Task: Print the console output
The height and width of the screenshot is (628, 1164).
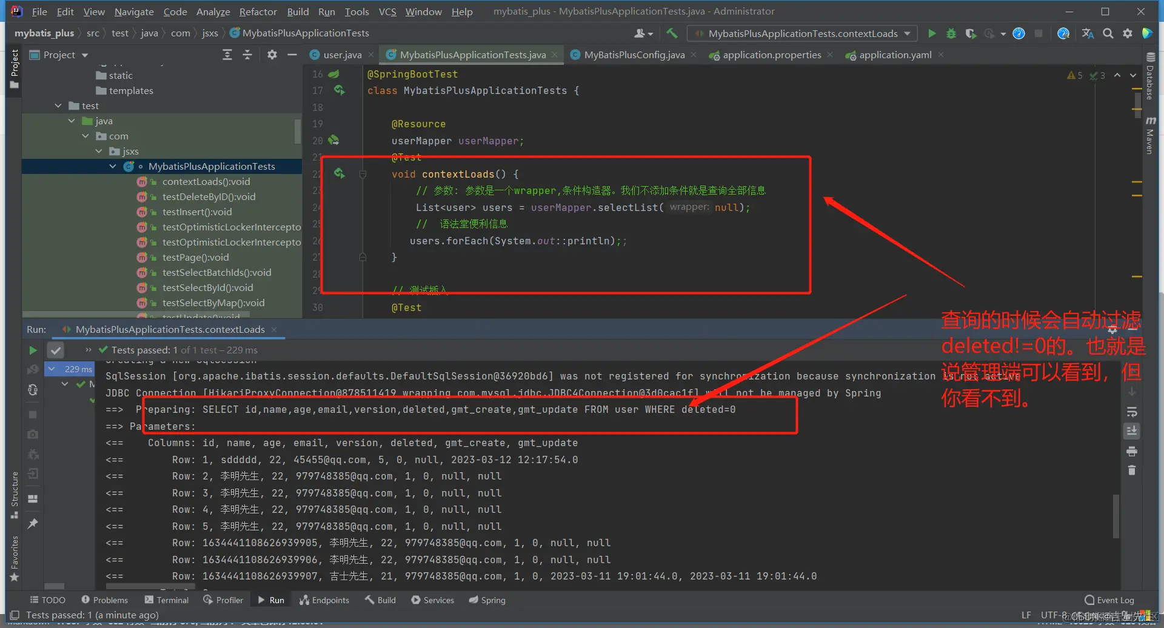Action: click(x=1132, y=452)
